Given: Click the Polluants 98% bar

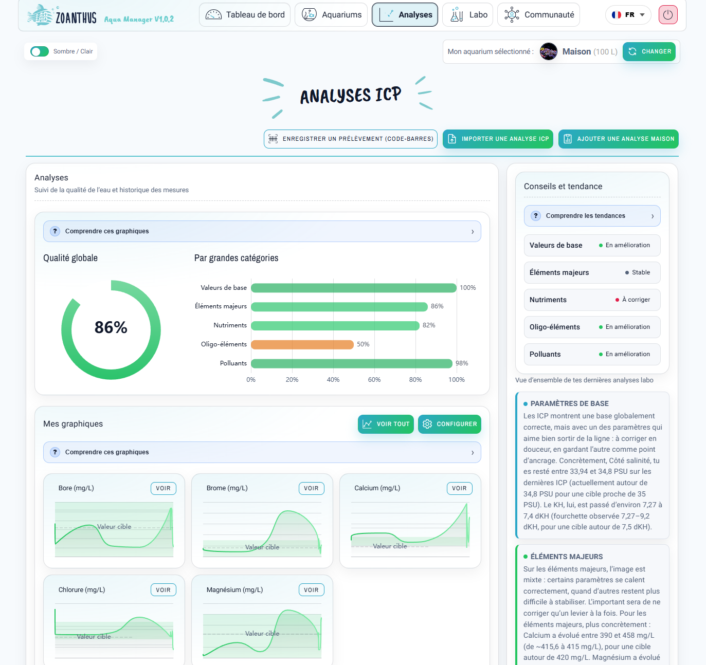Looking at the screenshot, I should click(352, 363).
